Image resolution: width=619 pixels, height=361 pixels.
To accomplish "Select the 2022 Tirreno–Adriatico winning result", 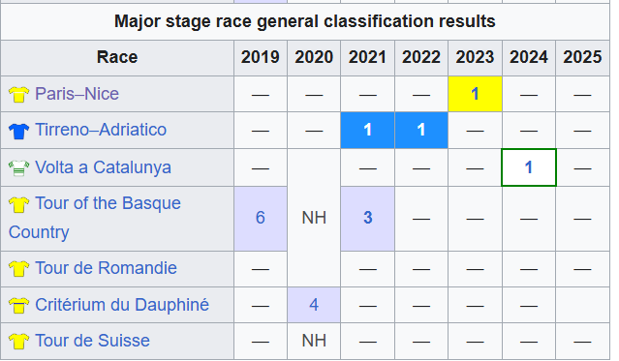I will click(421, 130).
